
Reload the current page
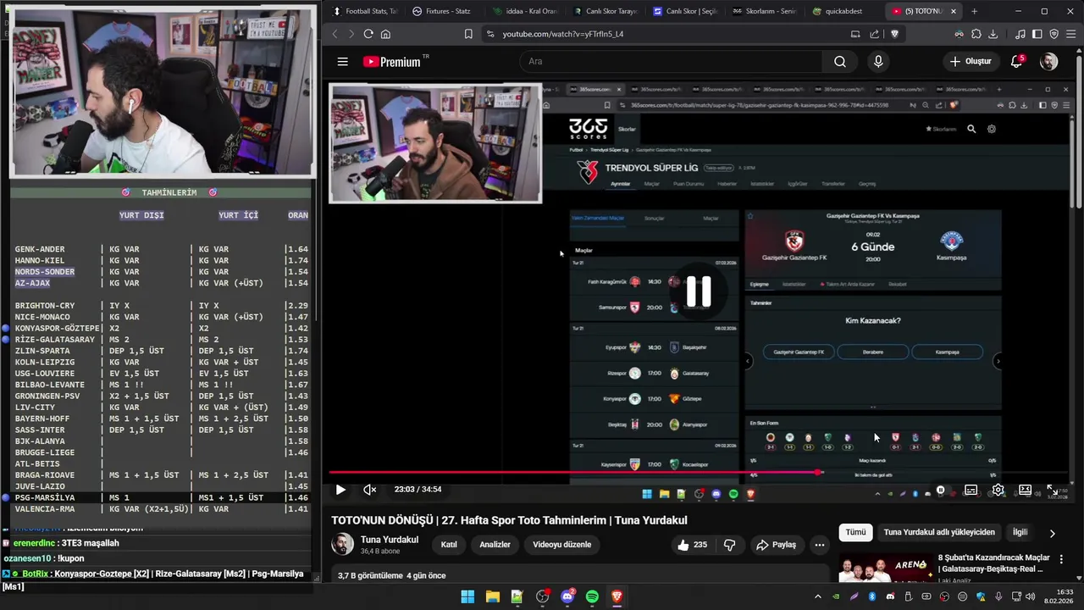click(368, 34)
